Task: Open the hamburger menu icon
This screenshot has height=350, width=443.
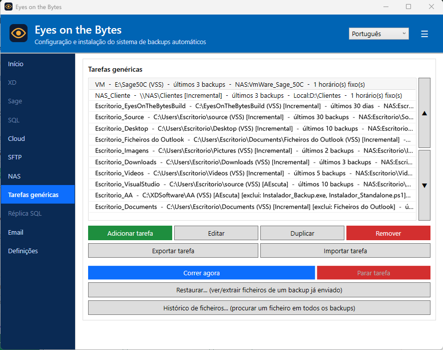Action: pos(424,34)
